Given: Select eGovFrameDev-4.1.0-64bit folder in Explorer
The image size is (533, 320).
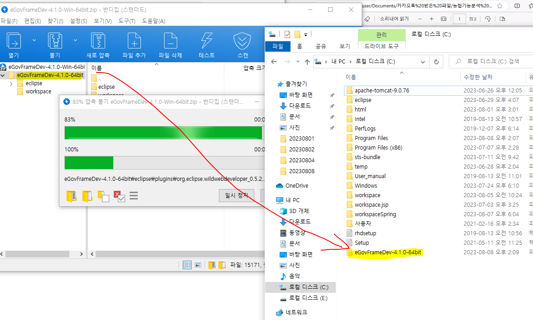Looking at the screenshot, I should tap(388, 252).
